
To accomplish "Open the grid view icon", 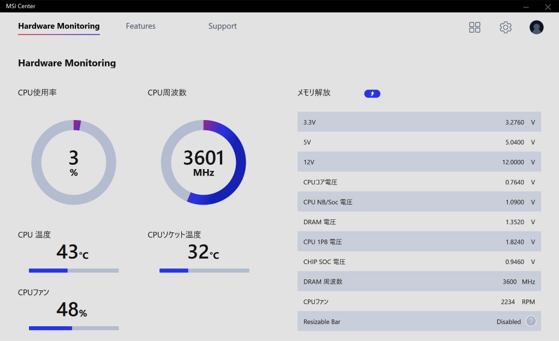I will coord(474,27).
